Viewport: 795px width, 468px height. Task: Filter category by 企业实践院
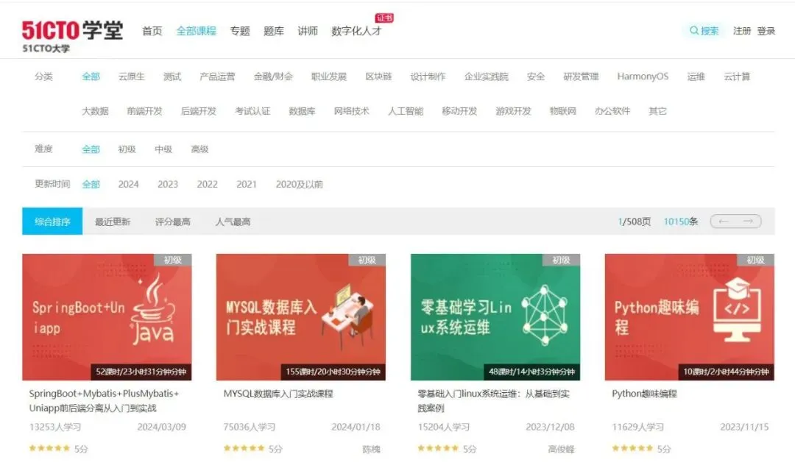(x=487, y=77)
